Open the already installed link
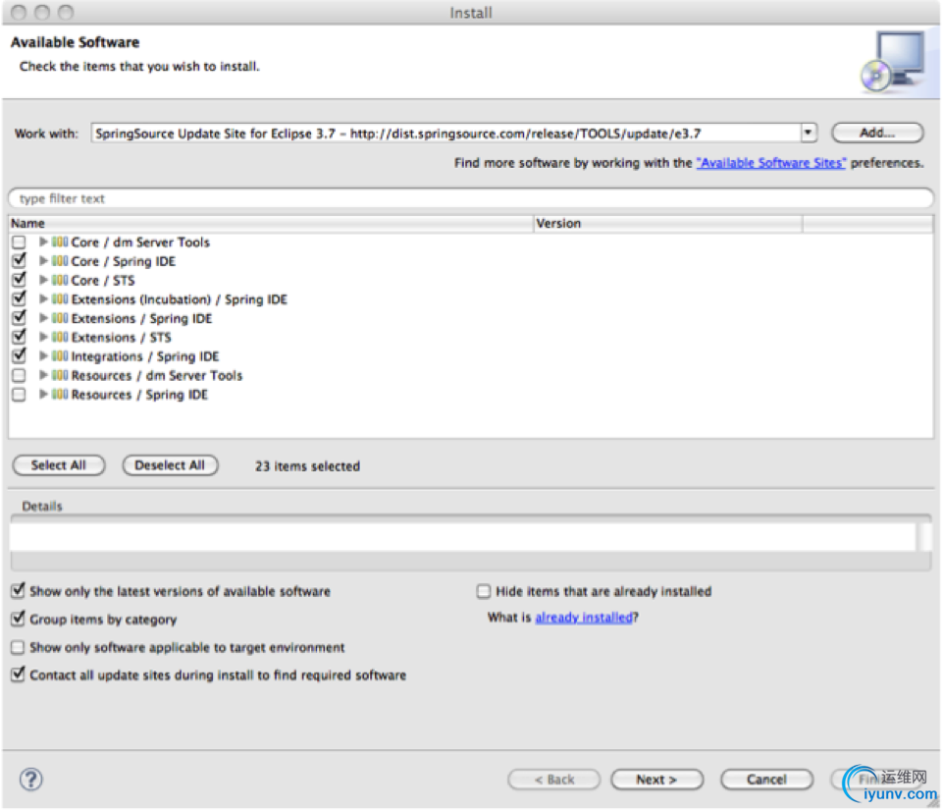Viewport: 943px width, 810px height. pos(584,618)
